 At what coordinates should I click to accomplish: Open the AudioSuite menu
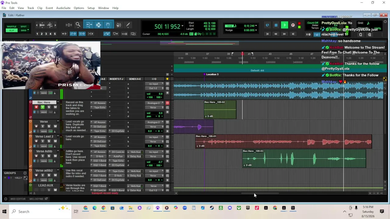point(63,8)
